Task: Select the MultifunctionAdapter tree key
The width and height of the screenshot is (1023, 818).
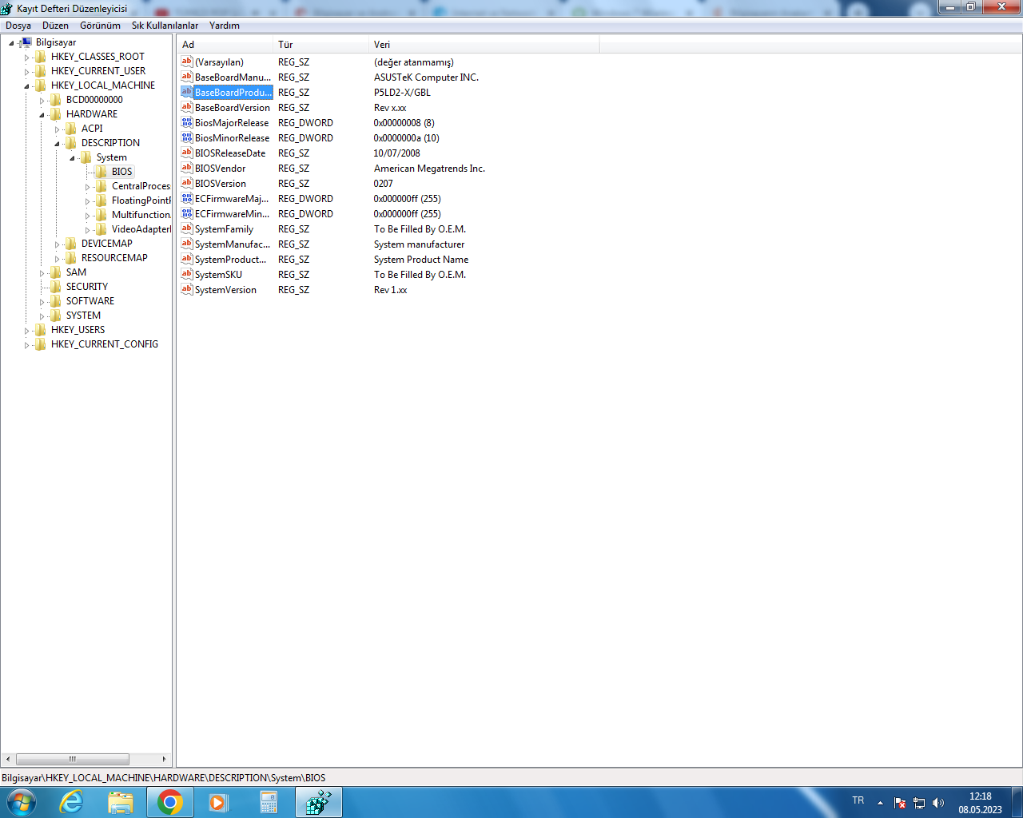Action: click(141, 215)
